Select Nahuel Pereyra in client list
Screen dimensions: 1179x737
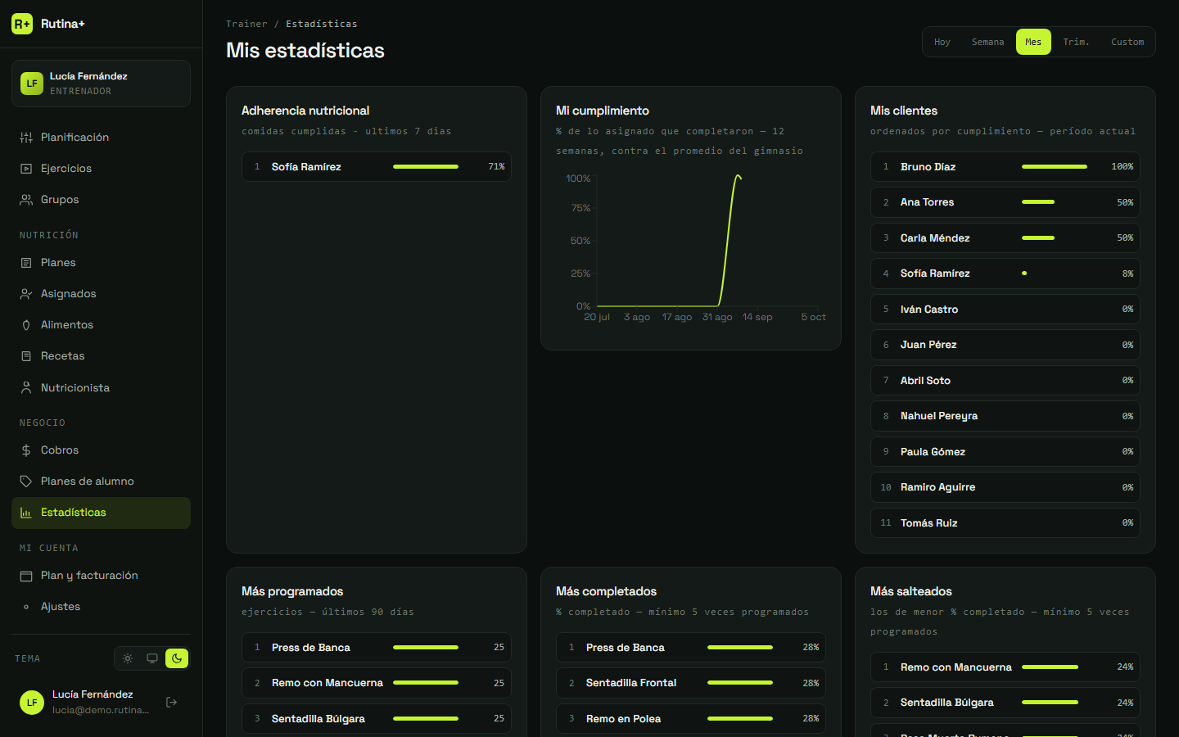click(1005, 416)
